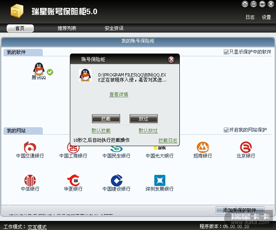Click the 程序版本 05.00.00.20 text
Screen dimensions: 276x230
pyautogui.click(x=225, y=226)
